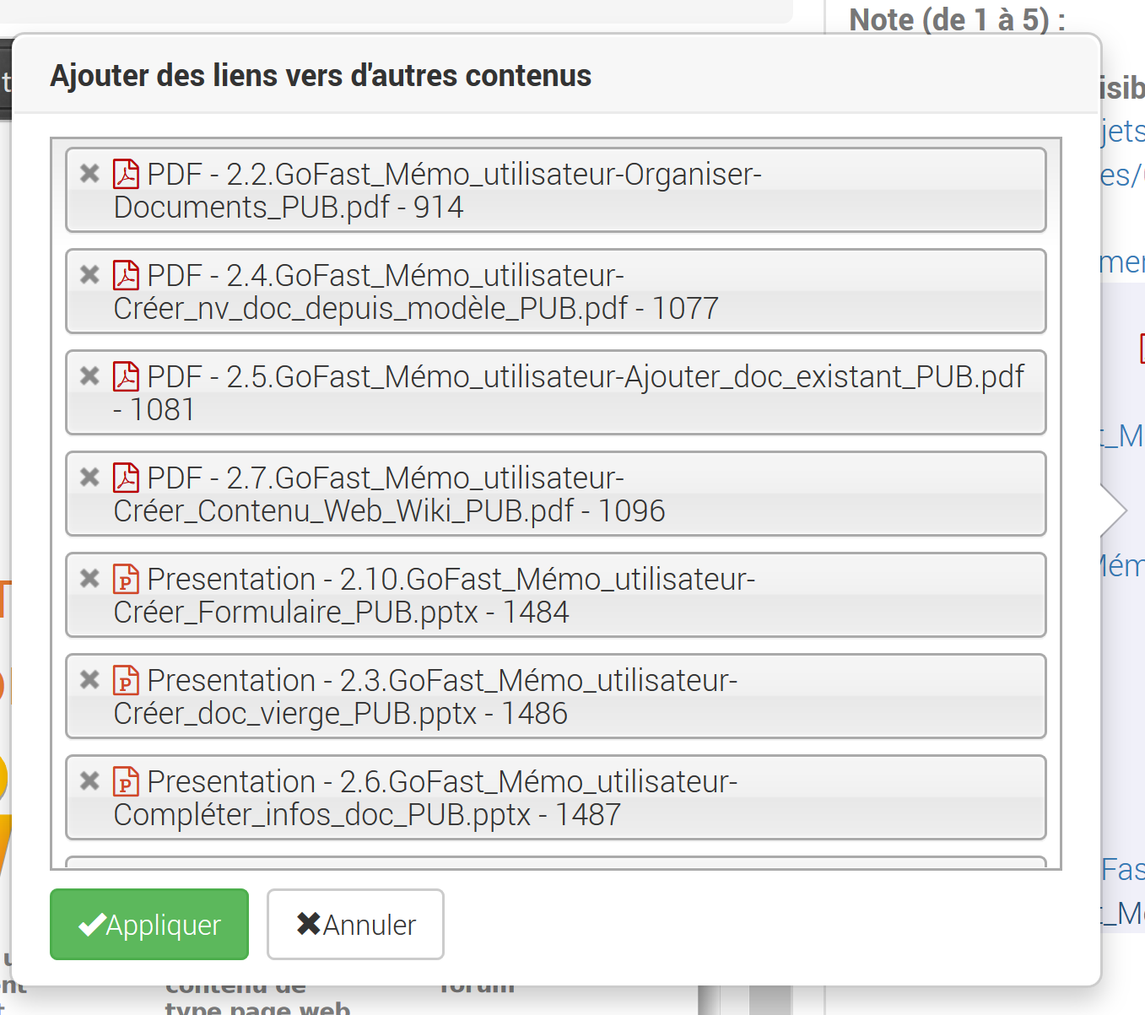Click the dialog title 'Ajouter des liens'
Viewport: 1145px width, 1015px height.
click(x=321, y=76)
